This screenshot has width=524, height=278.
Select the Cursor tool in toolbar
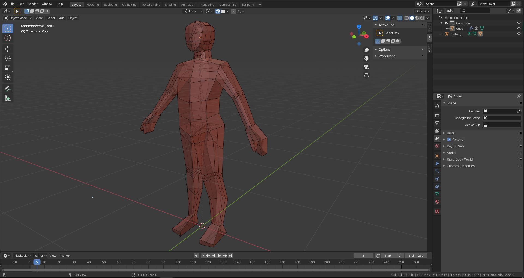(8, 38)
